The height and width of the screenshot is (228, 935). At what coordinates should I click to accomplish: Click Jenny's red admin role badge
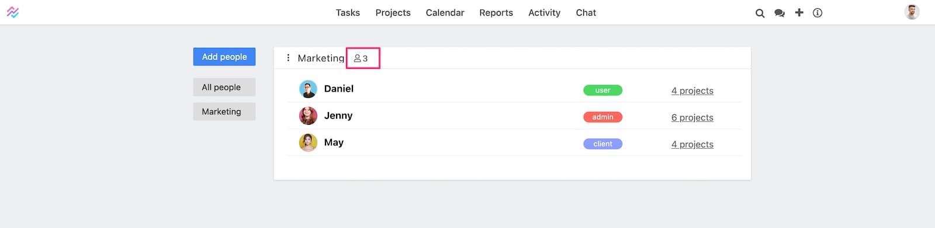pos(602,117)
